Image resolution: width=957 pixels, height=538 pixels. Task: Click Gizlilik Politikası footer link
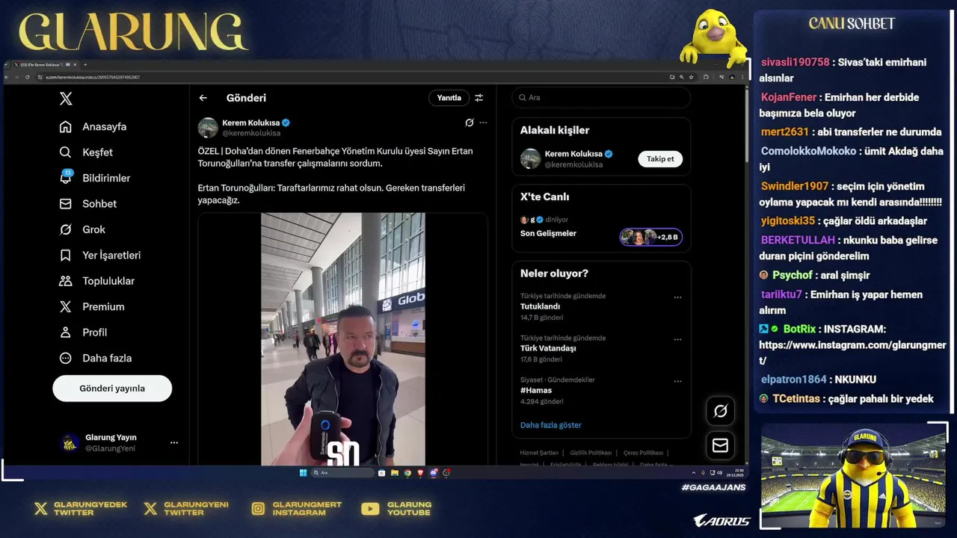[591, 453]
